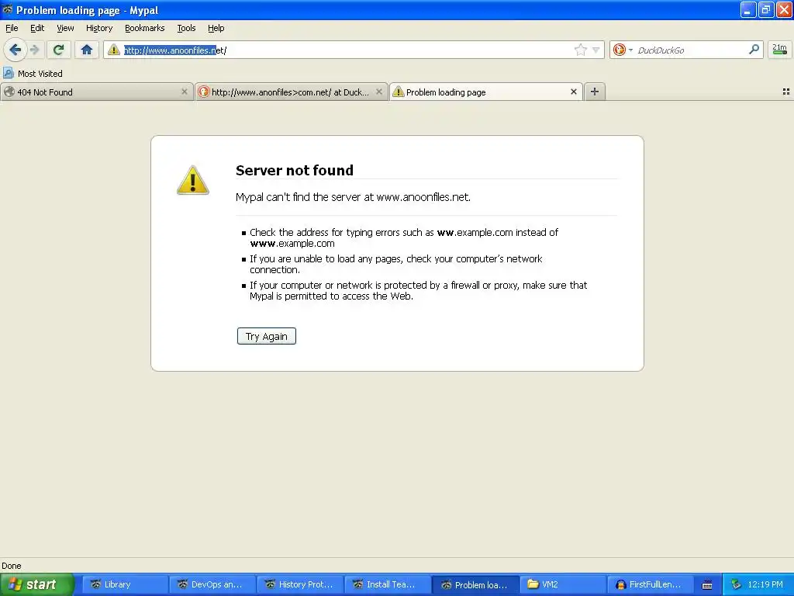The width and height of the screenshot is (794, 596).
Task: Expand the URL history dropdown arrow
Action: pyautogui.click(x=596, y=50)
